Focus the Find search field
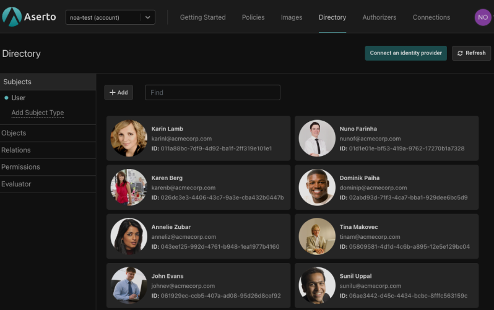Image resolution: width=494 pixels, height=310 pixels. 213,92
